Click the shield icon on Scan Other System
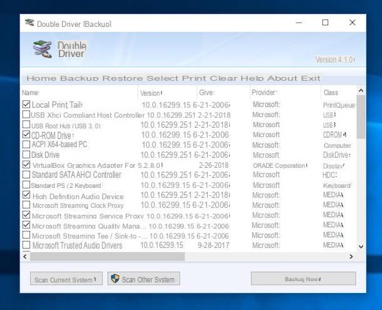This screenshot has width=382, height=310. click(x=115, y=279)
